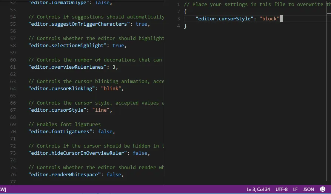
Task: Click the smiley feedback icon in status bar
Action: pyautogui.click(x=322, y=189)
